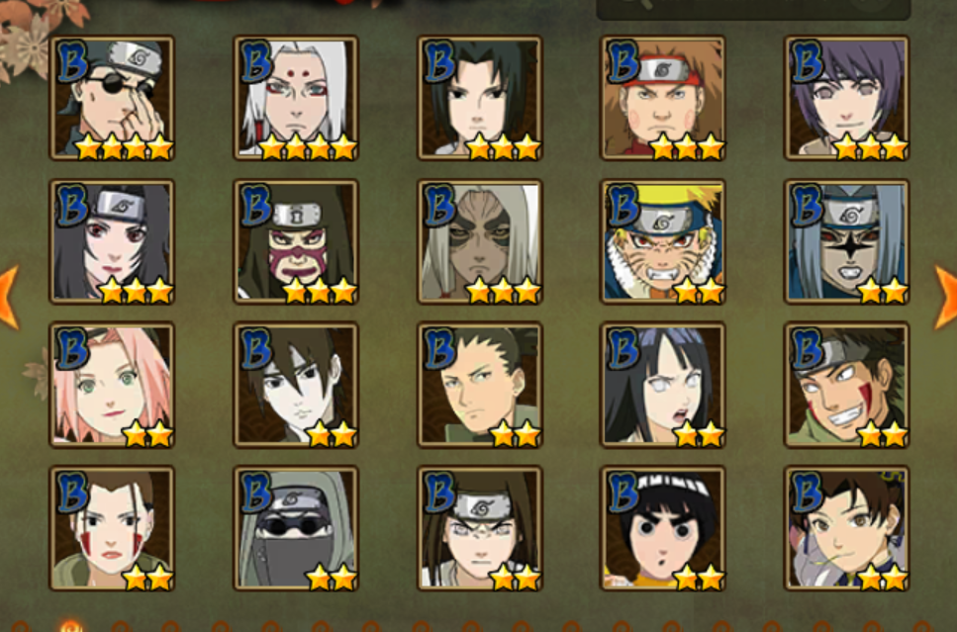Pick the blonde whiskered ninja in blue headband

(x=663, y=241)
